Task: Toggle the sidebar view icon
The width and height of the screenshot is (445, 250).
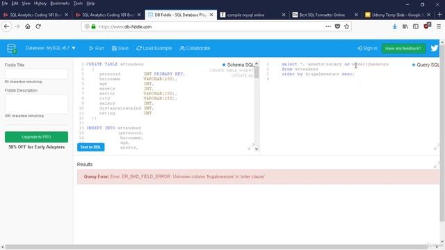Action: point(416,26)
